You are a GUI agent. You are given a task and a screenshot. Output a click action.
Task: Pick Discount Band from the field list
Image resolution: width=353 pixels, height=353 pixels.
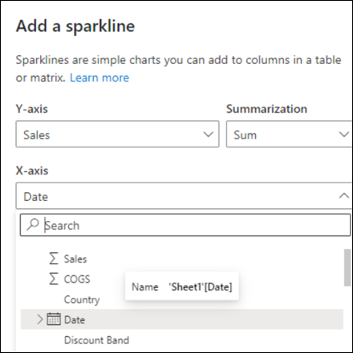coord(96,340)
